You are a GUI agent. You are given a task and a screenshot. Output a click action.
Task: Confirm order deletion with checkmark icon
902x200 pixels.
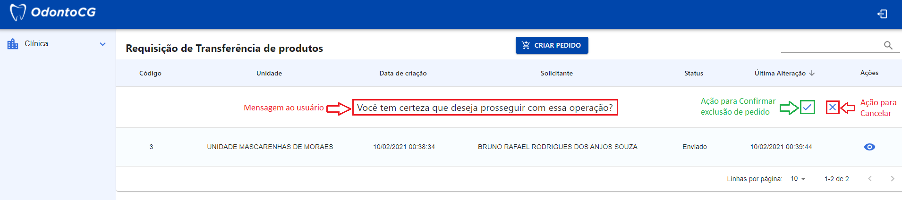[x=807, y=108]
